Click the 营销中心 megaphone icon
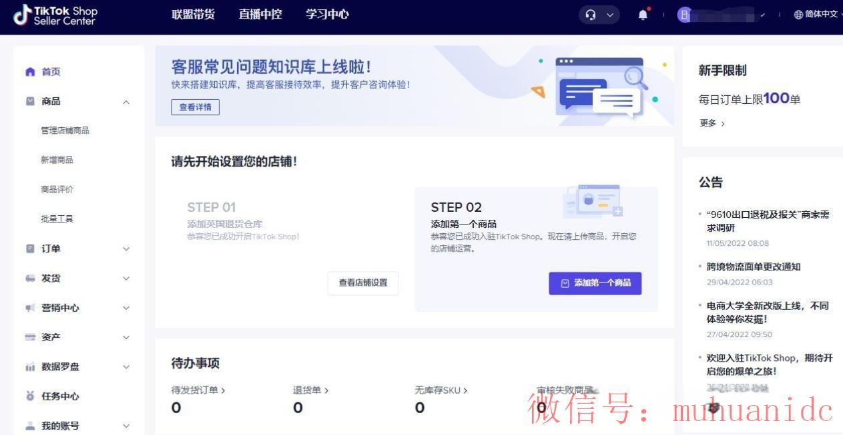This screenshot has height=435, width=843. pos(30,308)
